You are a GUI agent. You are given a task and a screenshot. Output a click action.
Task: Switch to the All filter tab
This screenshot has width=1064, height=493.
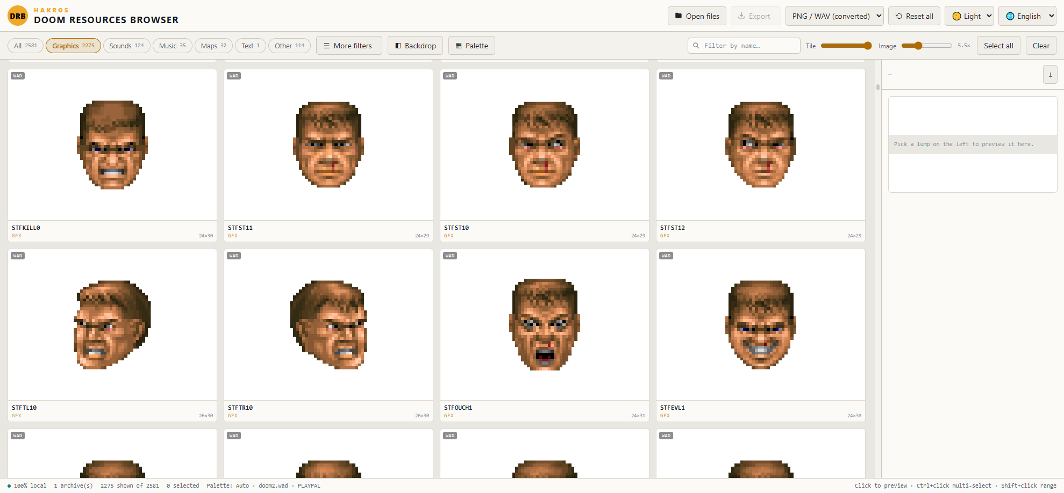coord(25,46)
